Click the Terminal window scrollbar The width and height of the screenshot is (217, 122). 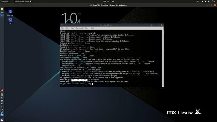coord(163,58)
